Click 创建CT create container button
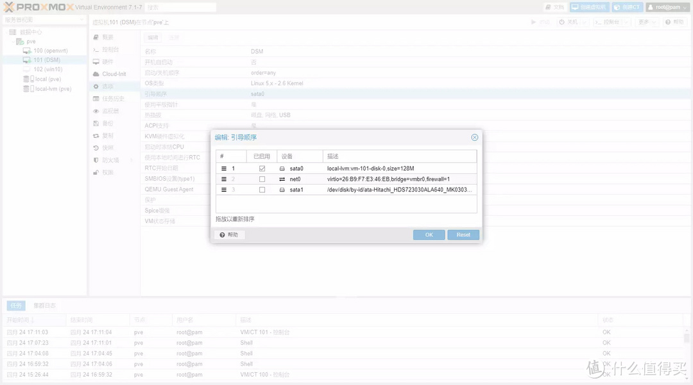This screenshot has height=385, width=693. pyautogui.click(x=627, y=7)
